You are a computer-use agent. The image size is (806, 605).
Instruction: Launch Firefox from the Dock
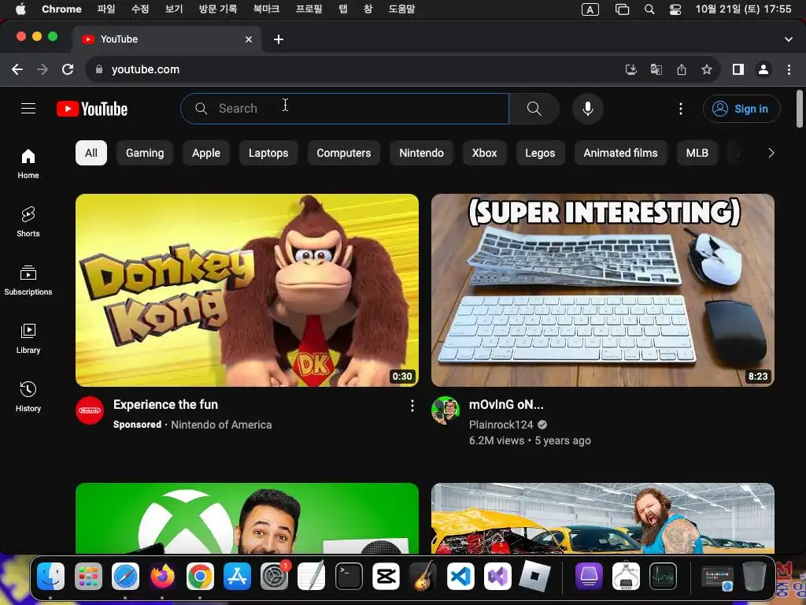(162, 576)
